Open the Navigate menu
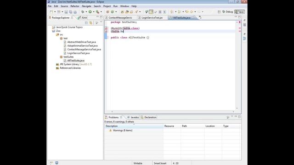 coord(86,6)
